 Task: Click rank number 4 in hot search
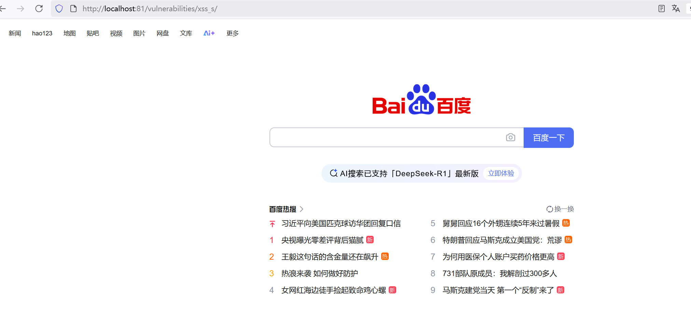click(x=272, y=290)
